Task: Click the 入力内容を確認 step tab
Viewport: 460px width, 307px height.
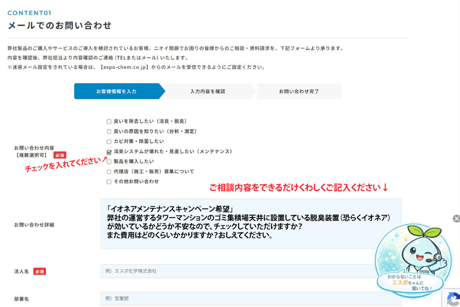Action: pyautogui.click(x=211, y=91)
